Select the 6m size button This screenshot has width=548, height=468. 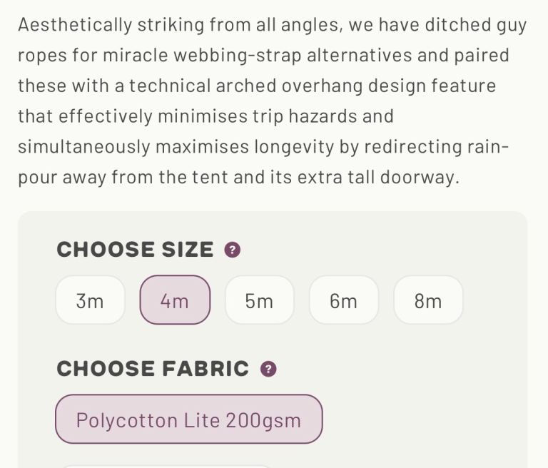pyautogui.click(x=343, y=300)
